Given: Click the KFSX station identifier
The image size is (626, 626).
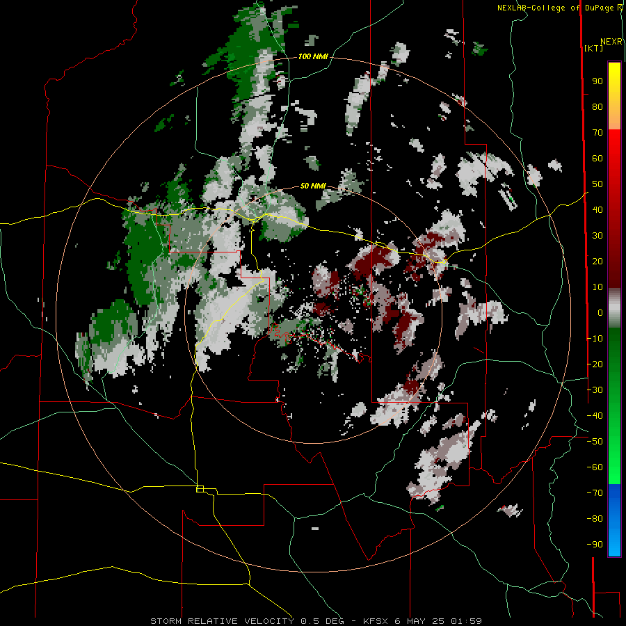Looking at the screenshot, I should 376,621.
